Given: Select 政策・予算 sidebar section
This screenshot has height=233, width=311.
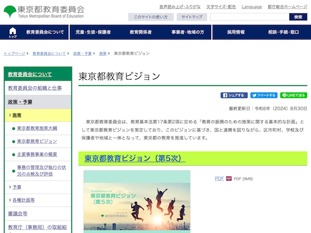Looking at the screenshot, I should pos(38,102).
